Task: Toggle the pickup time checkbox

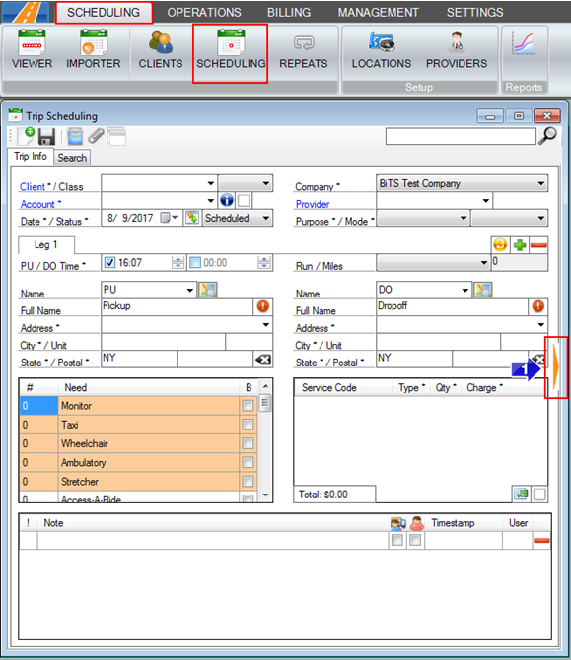Action: coord(110,263)
